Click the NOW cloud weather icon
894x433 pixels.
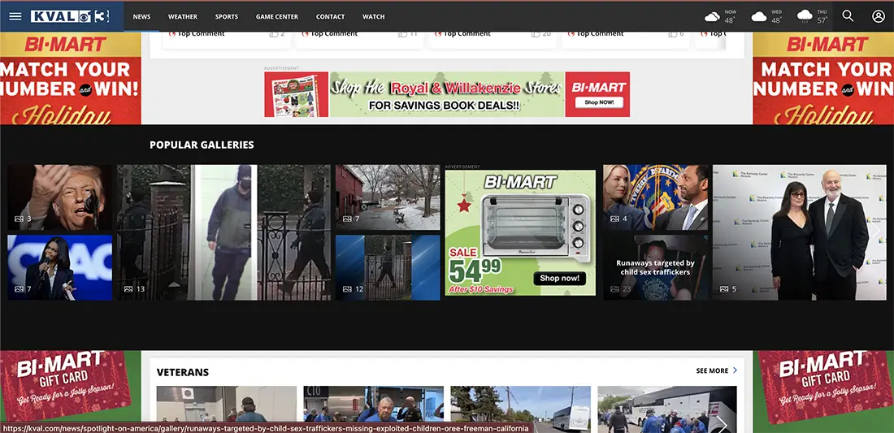pos(712,16)
